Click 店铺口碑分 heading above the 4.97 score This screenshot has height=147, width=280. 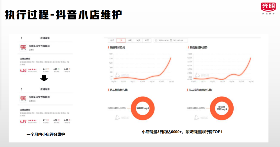25,110
